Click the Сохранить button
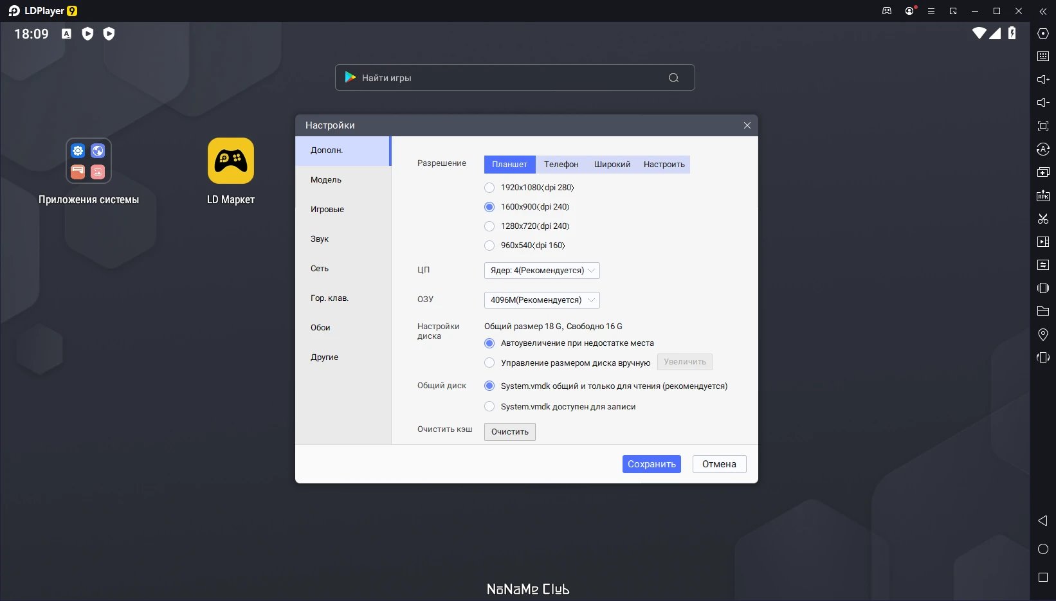Screen dimensions: 1056x601 click(x=651, y=464)
